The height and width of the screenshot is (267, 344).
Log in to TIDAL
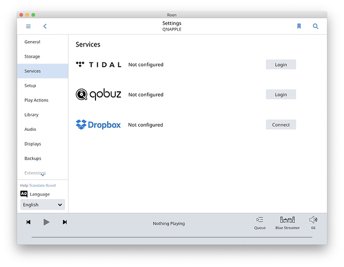pos(281,65)
